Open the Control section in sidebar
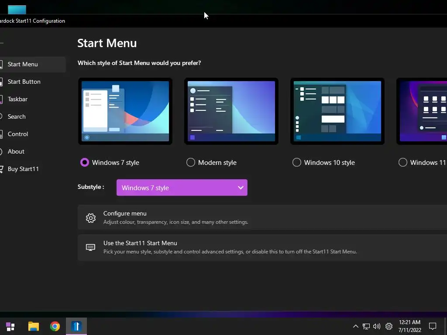This screenshot has width=447, height=335. coord(32,134)
